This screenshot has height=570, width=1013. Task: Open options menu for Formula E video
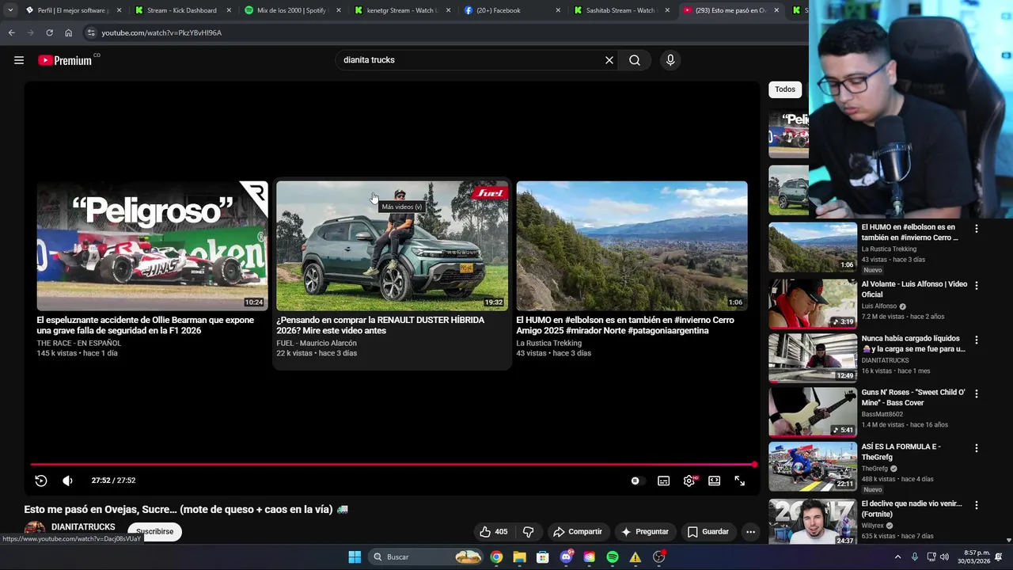click(x=976, y=448)
